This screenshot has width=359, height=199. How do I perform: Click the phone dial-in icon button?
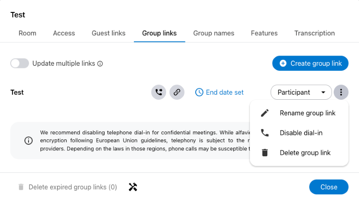click(x=159, y=92)
